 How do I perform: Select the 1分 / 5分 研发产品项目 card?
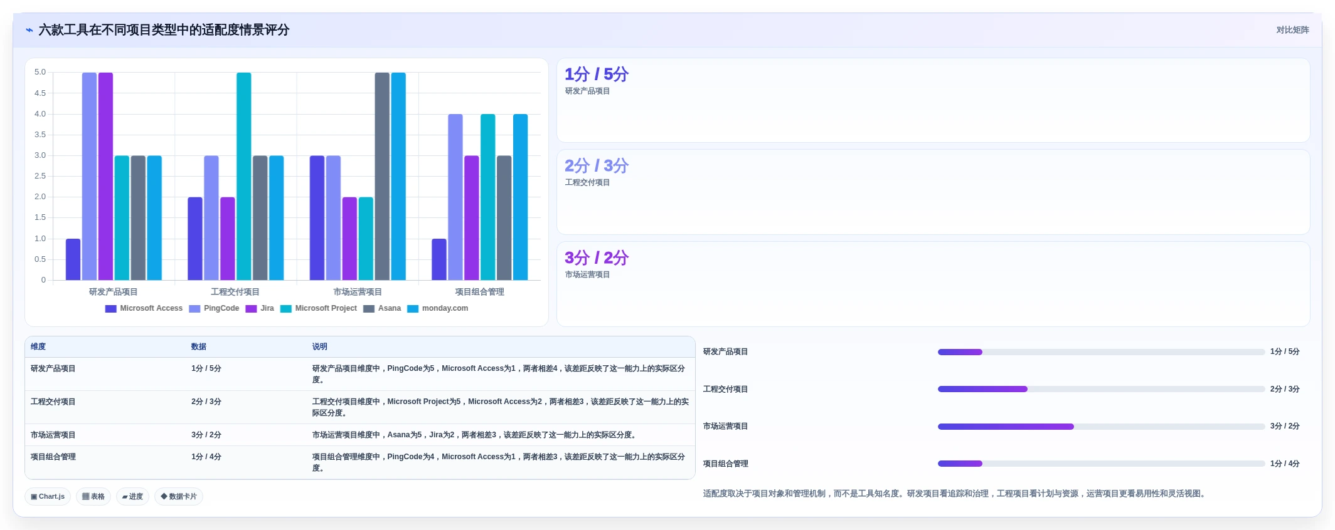click(x=933, y=100)
